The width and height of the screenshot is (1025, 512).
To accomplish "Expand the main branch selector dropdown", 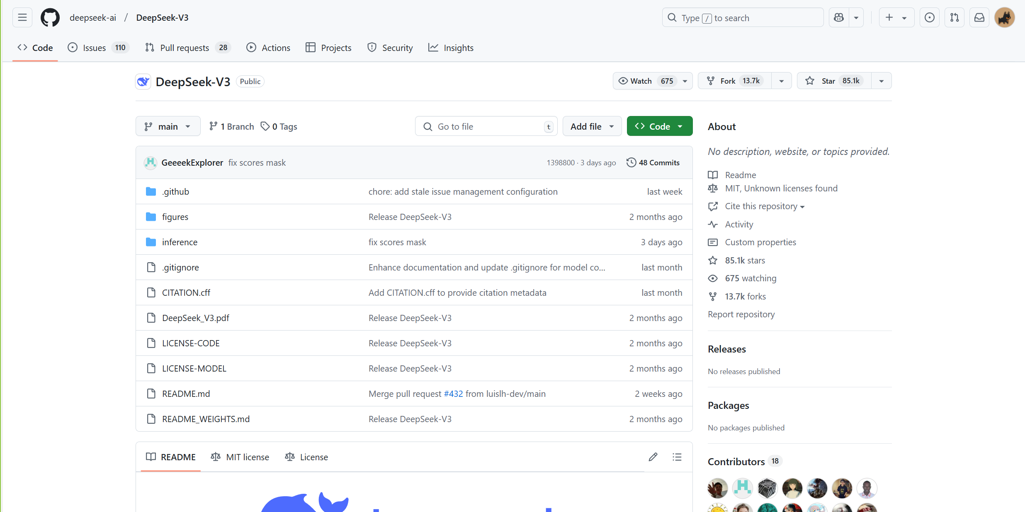I will (168, 126).
